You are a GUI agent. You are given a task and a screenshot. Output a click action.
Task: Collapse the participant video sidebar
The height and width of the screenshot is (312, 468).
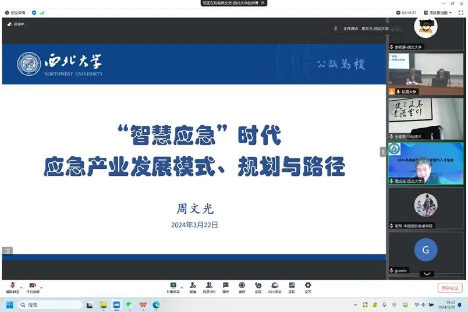[x=383, y=152]
